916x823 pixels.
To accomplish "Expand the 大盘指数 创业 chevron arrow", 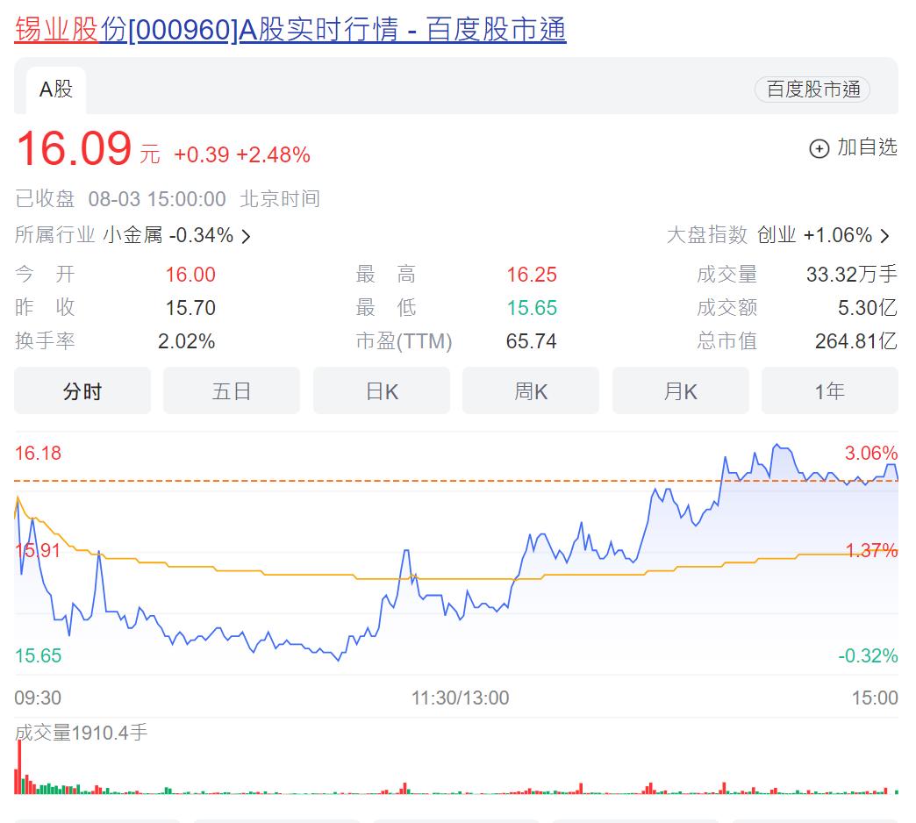I will tap(884, 236).
